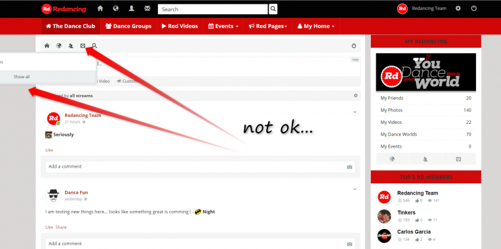This screenshot has width=501, height=249.
Task: Click the home icon in top black bar
Action: point(100,9)
